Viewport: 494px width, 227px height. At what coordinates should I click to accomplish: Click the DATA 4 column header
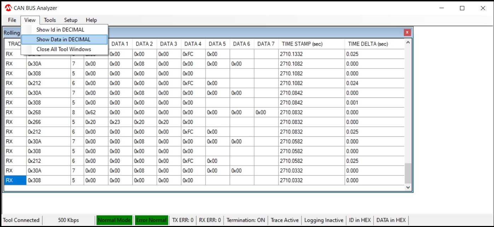pos(193,44)
